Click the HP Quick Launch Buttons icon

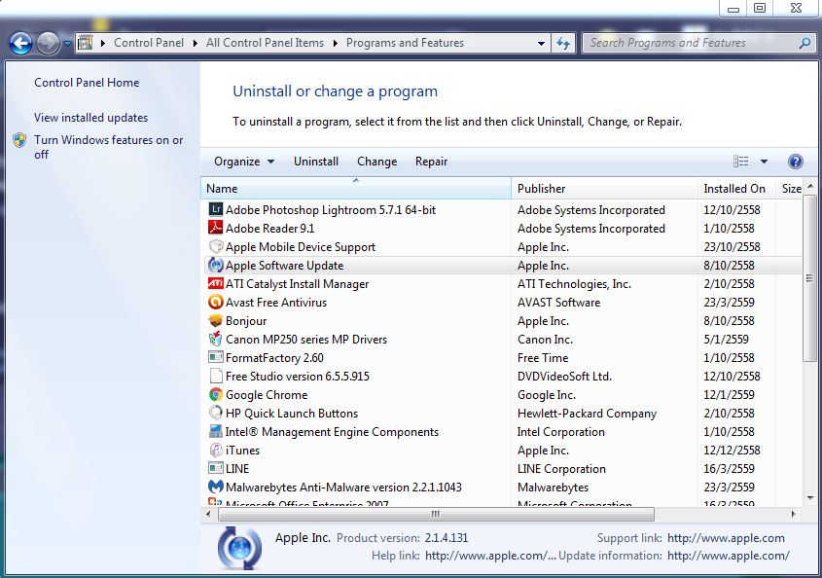pos(215,413)
